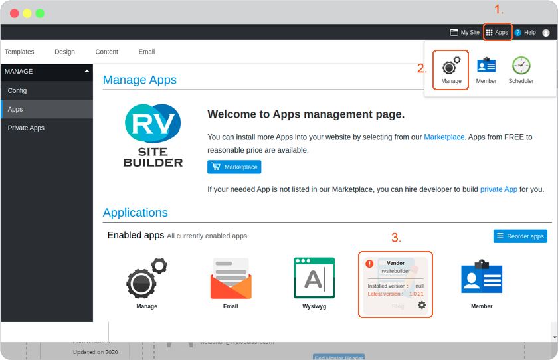558x360 pixels.
Task: Click the Applications heading
Action: tap(136, 213)
